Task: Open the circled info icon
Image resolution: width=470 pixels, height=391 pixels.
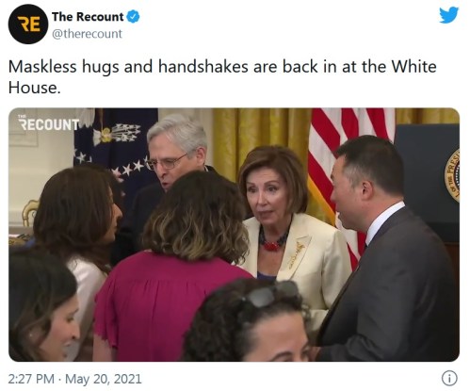Action: pos(449,379)
